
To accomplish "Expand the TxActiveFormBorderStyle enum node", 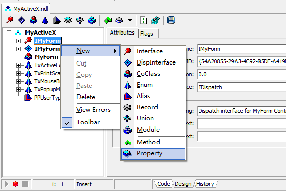I will (x=18, y=65).
